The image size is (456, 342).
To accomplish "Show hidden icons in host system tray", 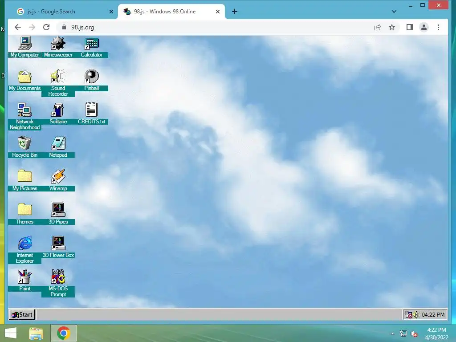I will (x=392, y=334).
